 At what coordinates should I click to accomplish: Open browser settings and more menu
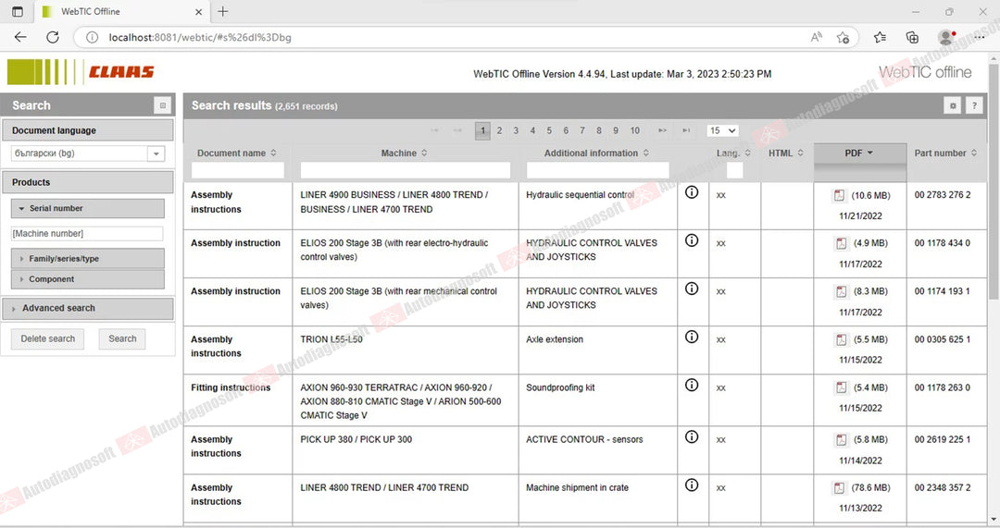pyautogui.click(x=979, y=38)
